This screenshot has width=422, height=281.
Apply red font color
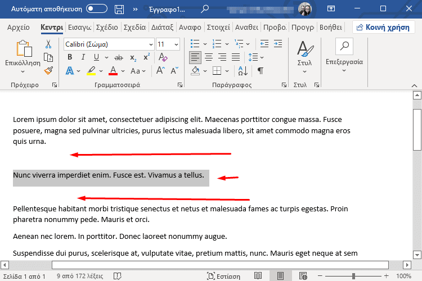coord(113,71)
